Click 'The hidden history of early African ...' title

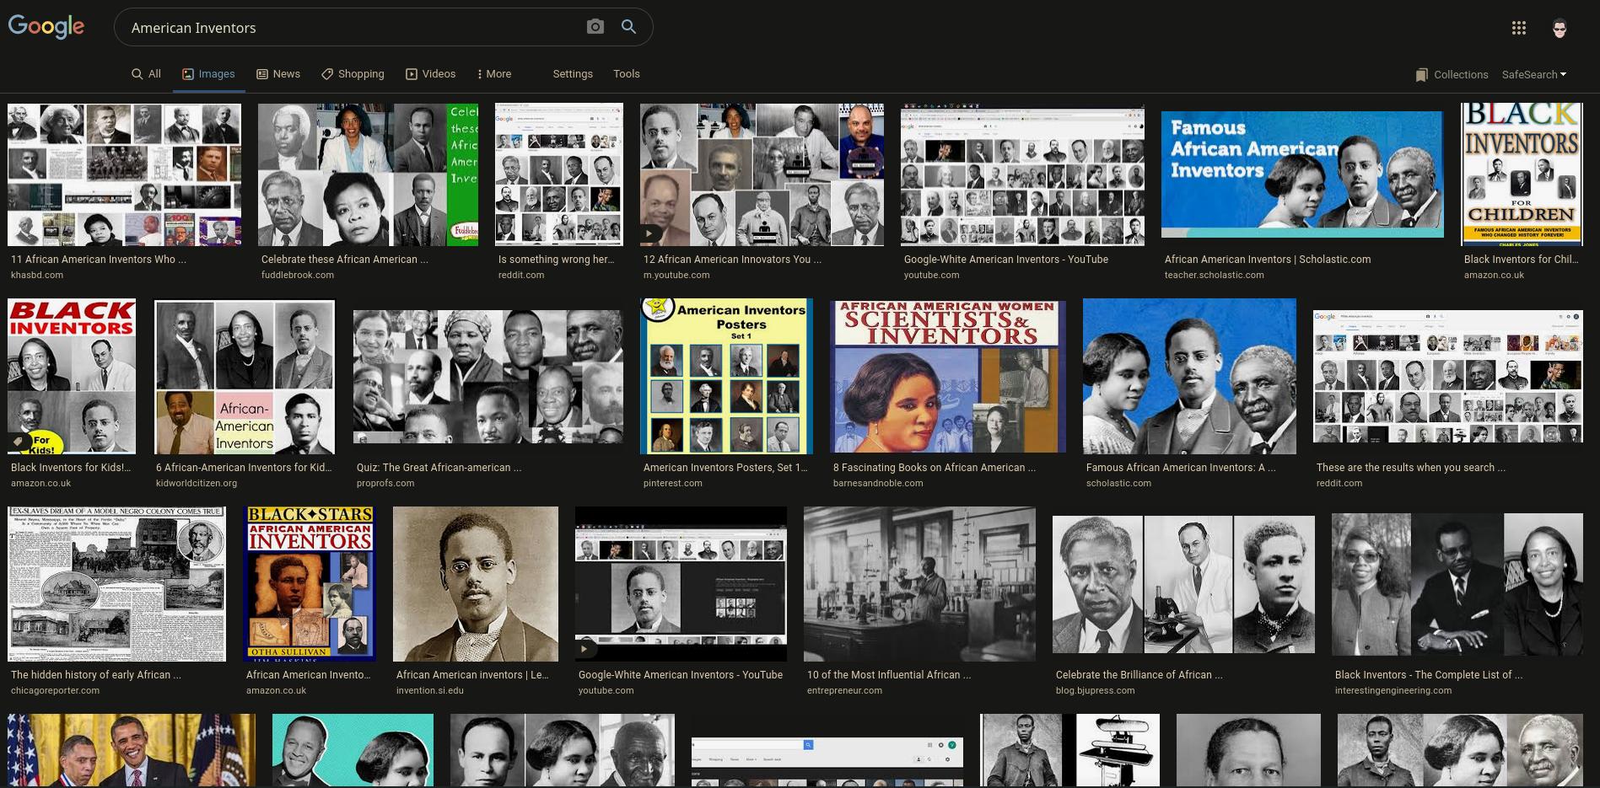point(96,675)
